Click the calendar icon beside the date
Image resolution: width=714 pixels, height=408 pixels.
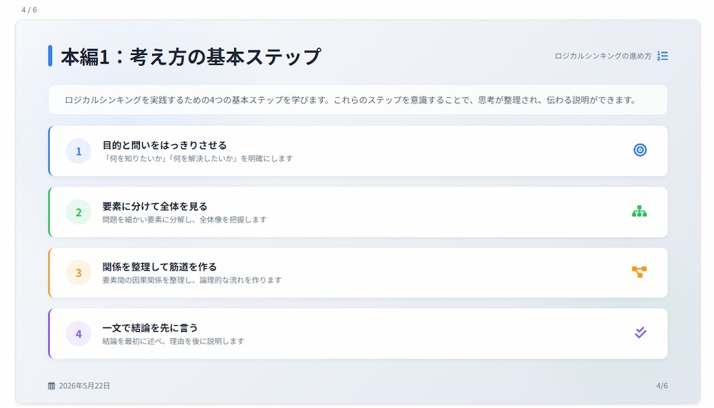click(51, 386)
